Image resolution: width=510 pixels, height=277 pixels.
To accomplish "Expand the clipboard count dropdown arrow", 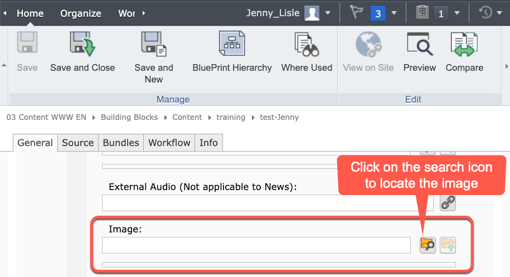I will [x=457, y=13].
